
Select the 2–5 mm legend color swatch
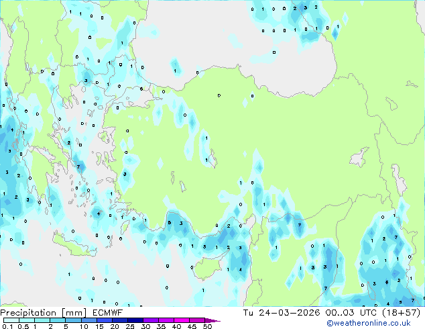(58, 320)
